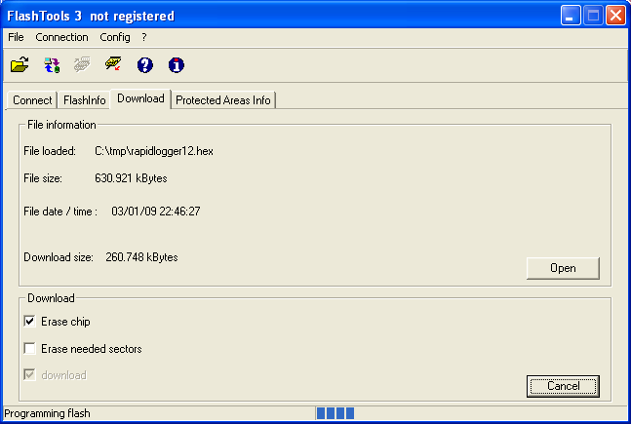Image resolution: width=631 pixels, height=424 pixels.
Task: Close the FlashTools window
Action: click(x=615, y=16)
